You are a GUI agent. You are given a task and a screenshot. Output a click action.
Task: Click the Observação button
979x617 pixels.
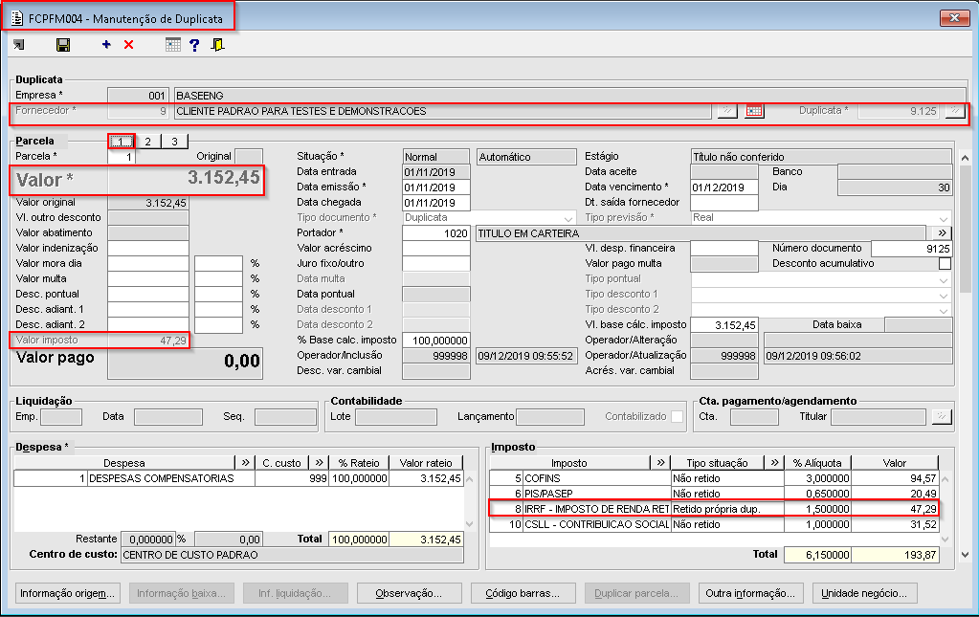pyautogui.click(x=408, y=593)
